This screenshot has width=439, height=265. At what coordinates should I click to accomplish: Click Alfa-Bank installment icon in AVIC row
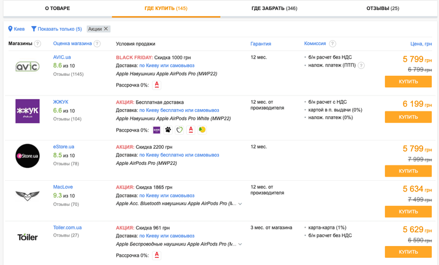157,85
